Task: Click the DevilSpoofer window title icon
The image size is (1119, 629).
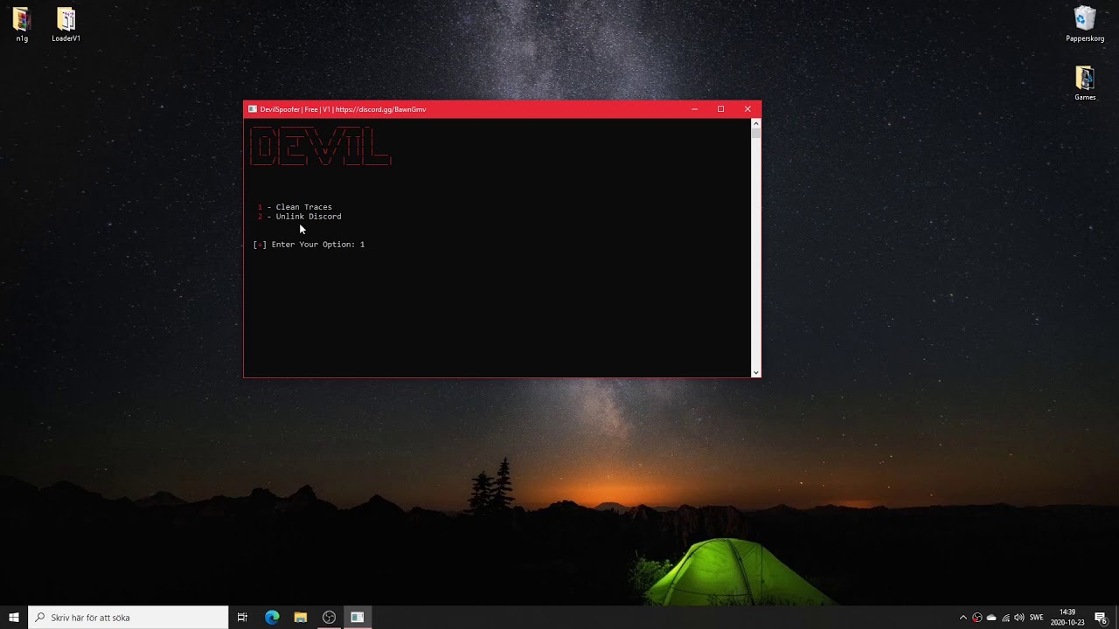Action: tap(253, 109)
